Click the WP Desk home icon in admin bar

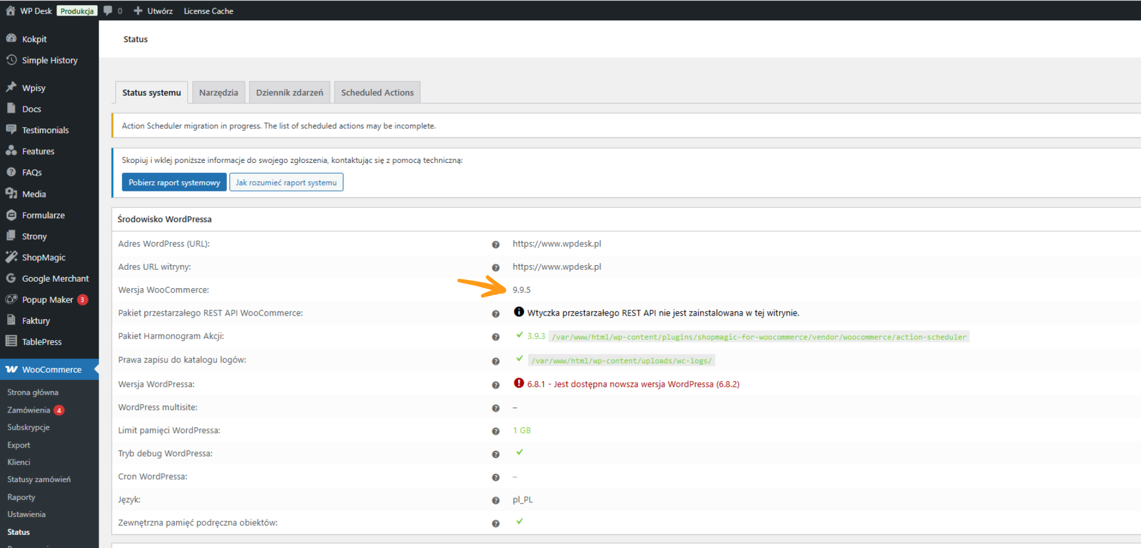tap(10, 11)
